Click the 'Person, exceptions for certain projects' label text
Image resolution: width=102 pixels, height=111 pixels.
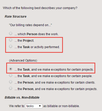pyautogui.click(x=56, y=89)
